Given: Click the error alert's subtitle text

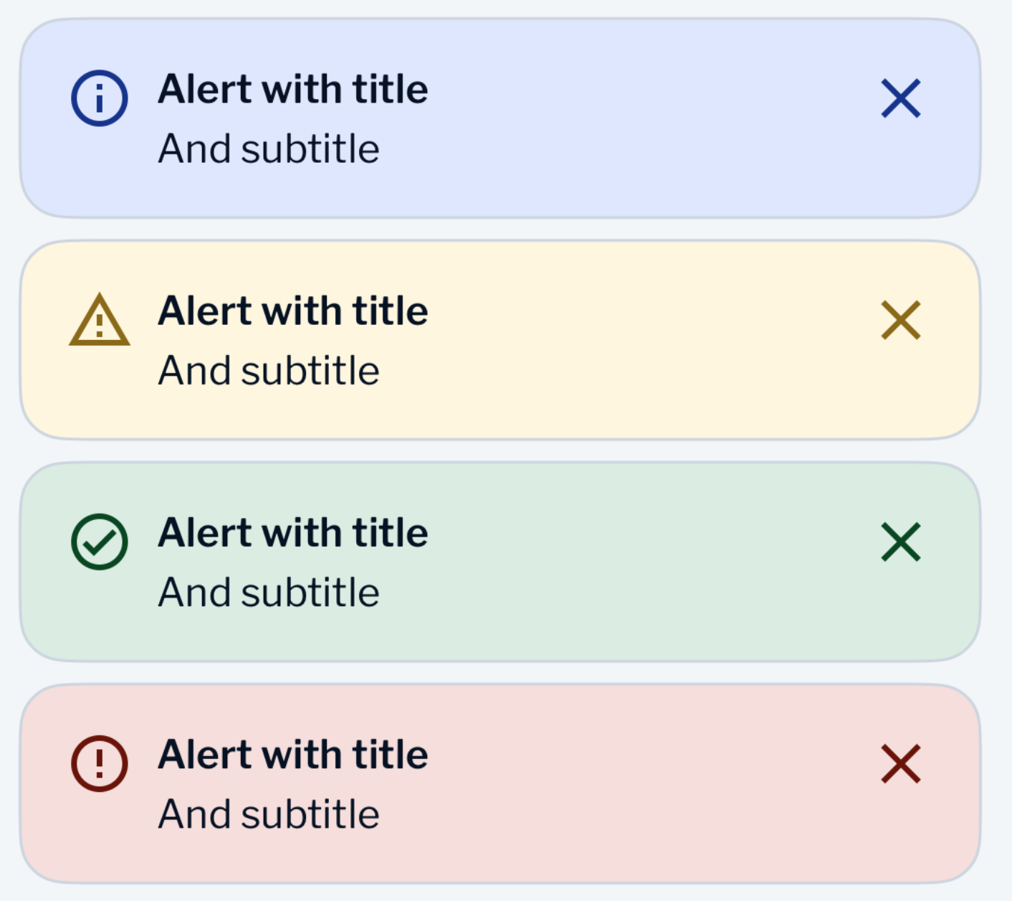Looking at the screenshot, I should pos(270,813).
